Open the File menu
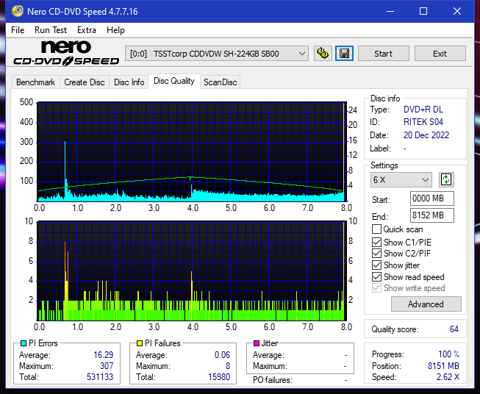Image resolution: width=480 pixels, height=394 pixels. tap(18, 30)
